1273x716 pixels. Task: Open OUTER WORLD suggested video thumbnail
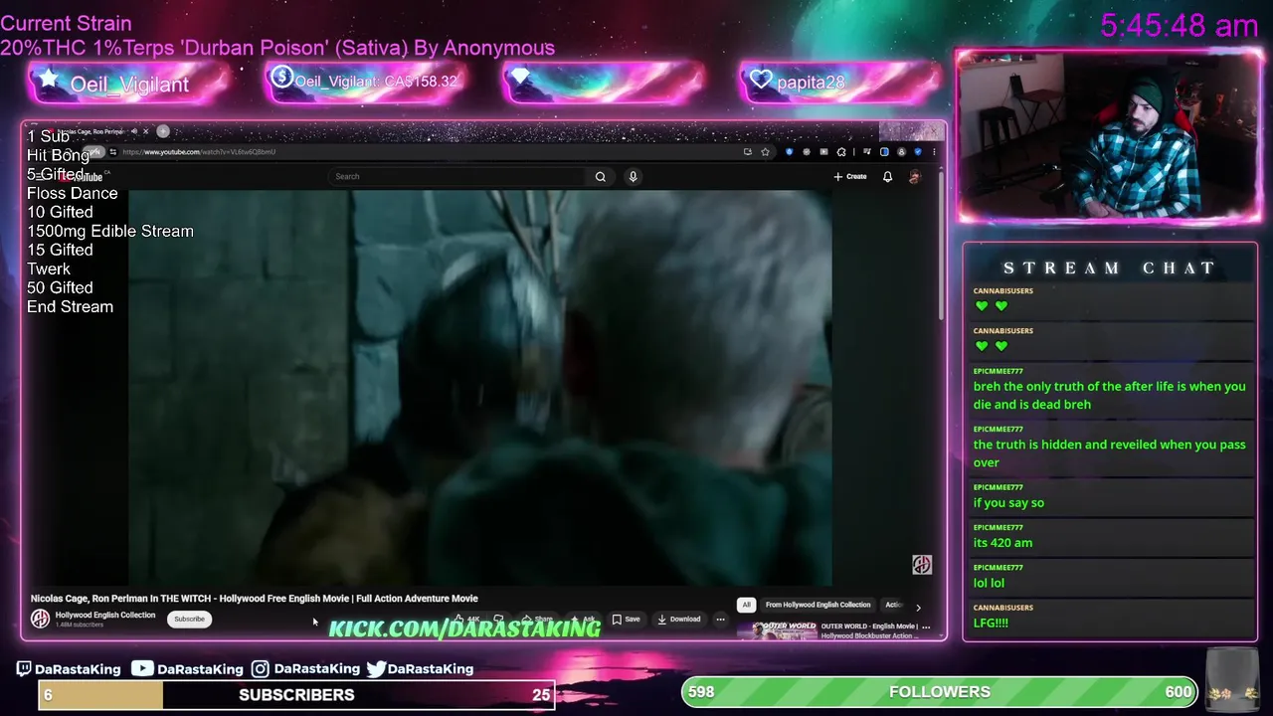[x=784, y=630]
